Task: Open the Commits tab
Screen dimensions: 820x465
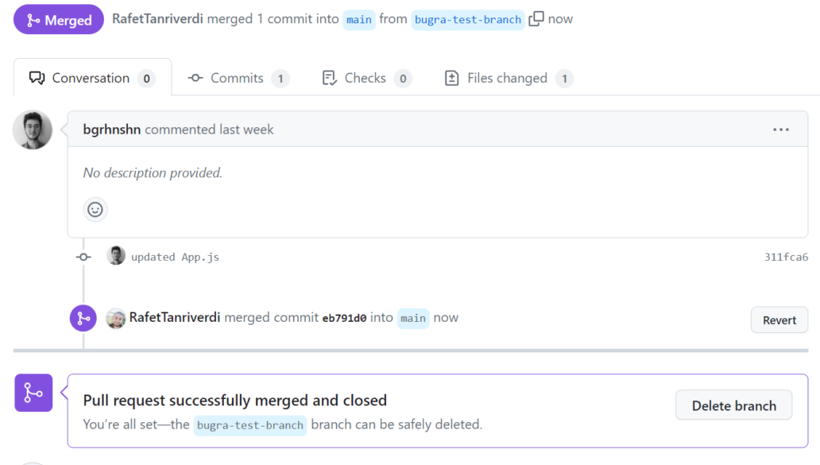Action: 238,78
